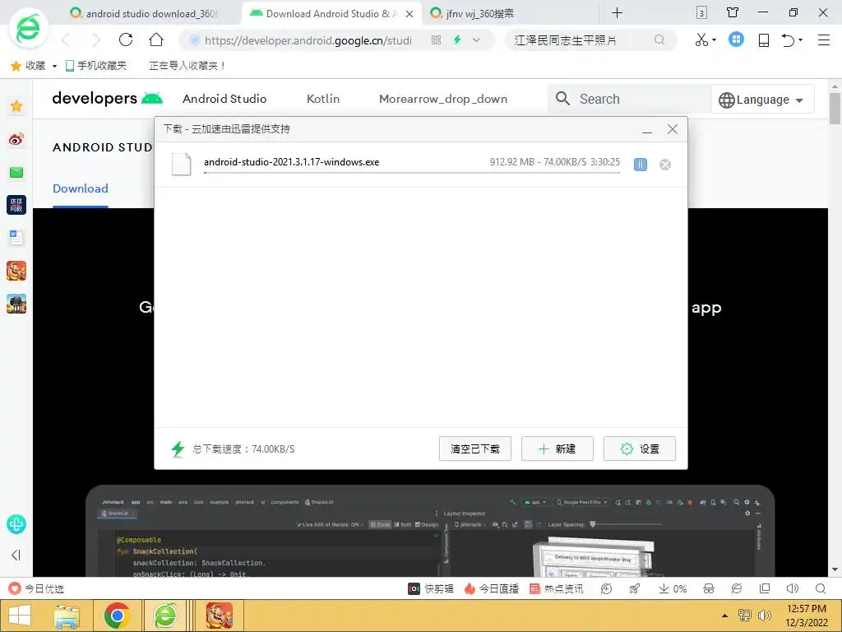The image size is (842, 632).
Task: Open download manager settings
Action: pos(640,448)
